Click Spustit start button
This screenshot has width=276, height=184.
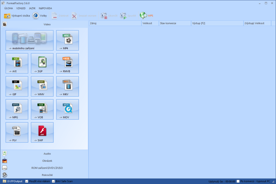[128, 16]
